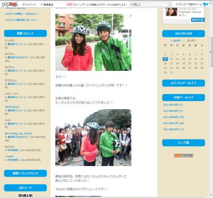Open the profile avatar thumbnail

(x=171, y=12)
